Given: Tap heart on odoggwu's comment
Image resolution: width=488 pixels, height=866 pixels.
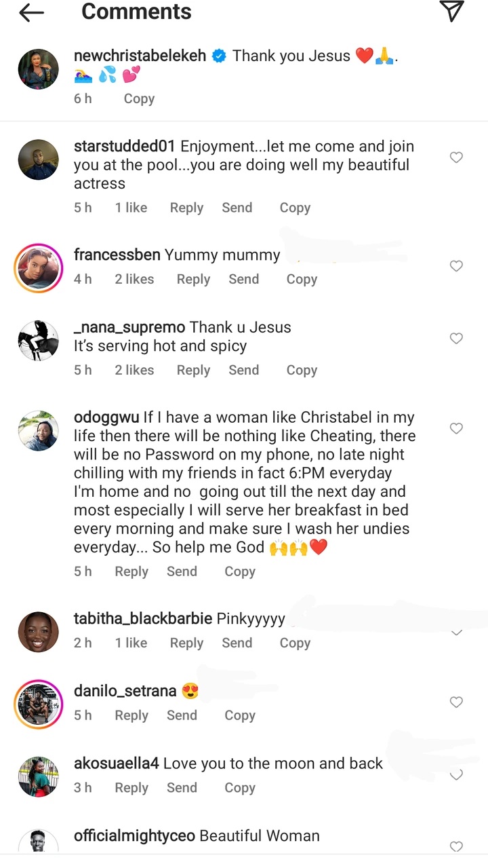Looking at the screenshot, I should coord(456,428).
